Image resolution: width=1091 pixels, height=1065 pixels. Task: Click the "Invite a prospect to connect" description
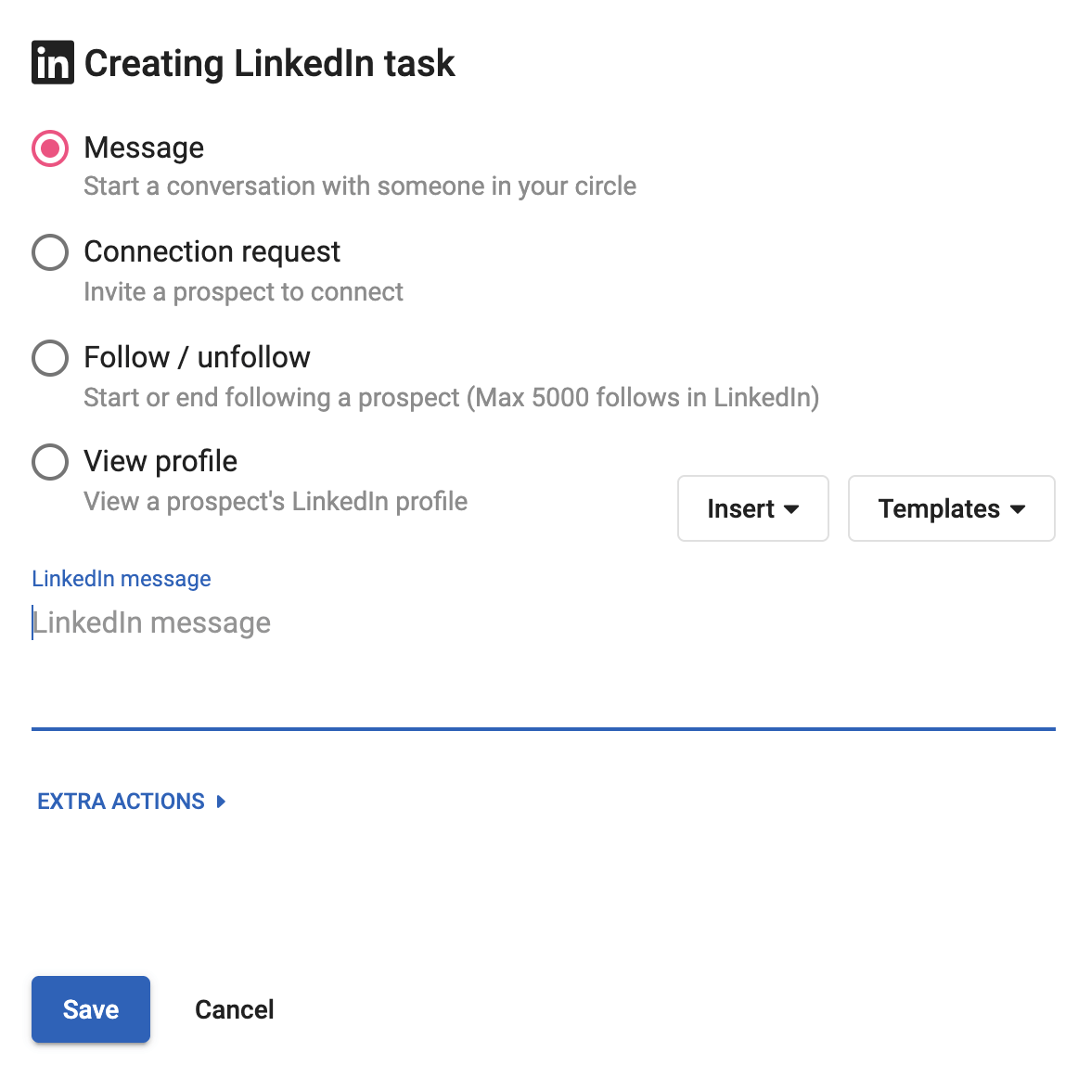[x=243, y=292]
